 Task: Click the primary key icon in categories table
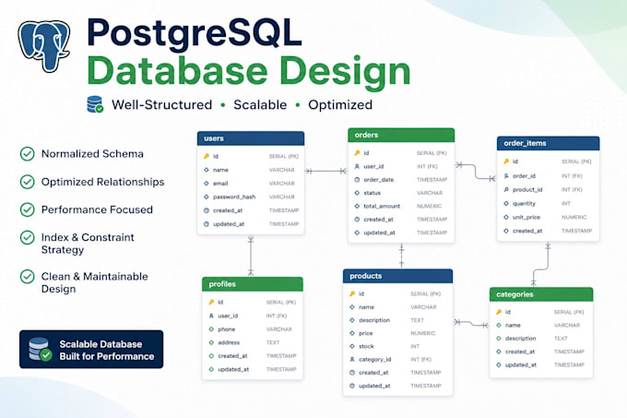(x=499, y=312)
